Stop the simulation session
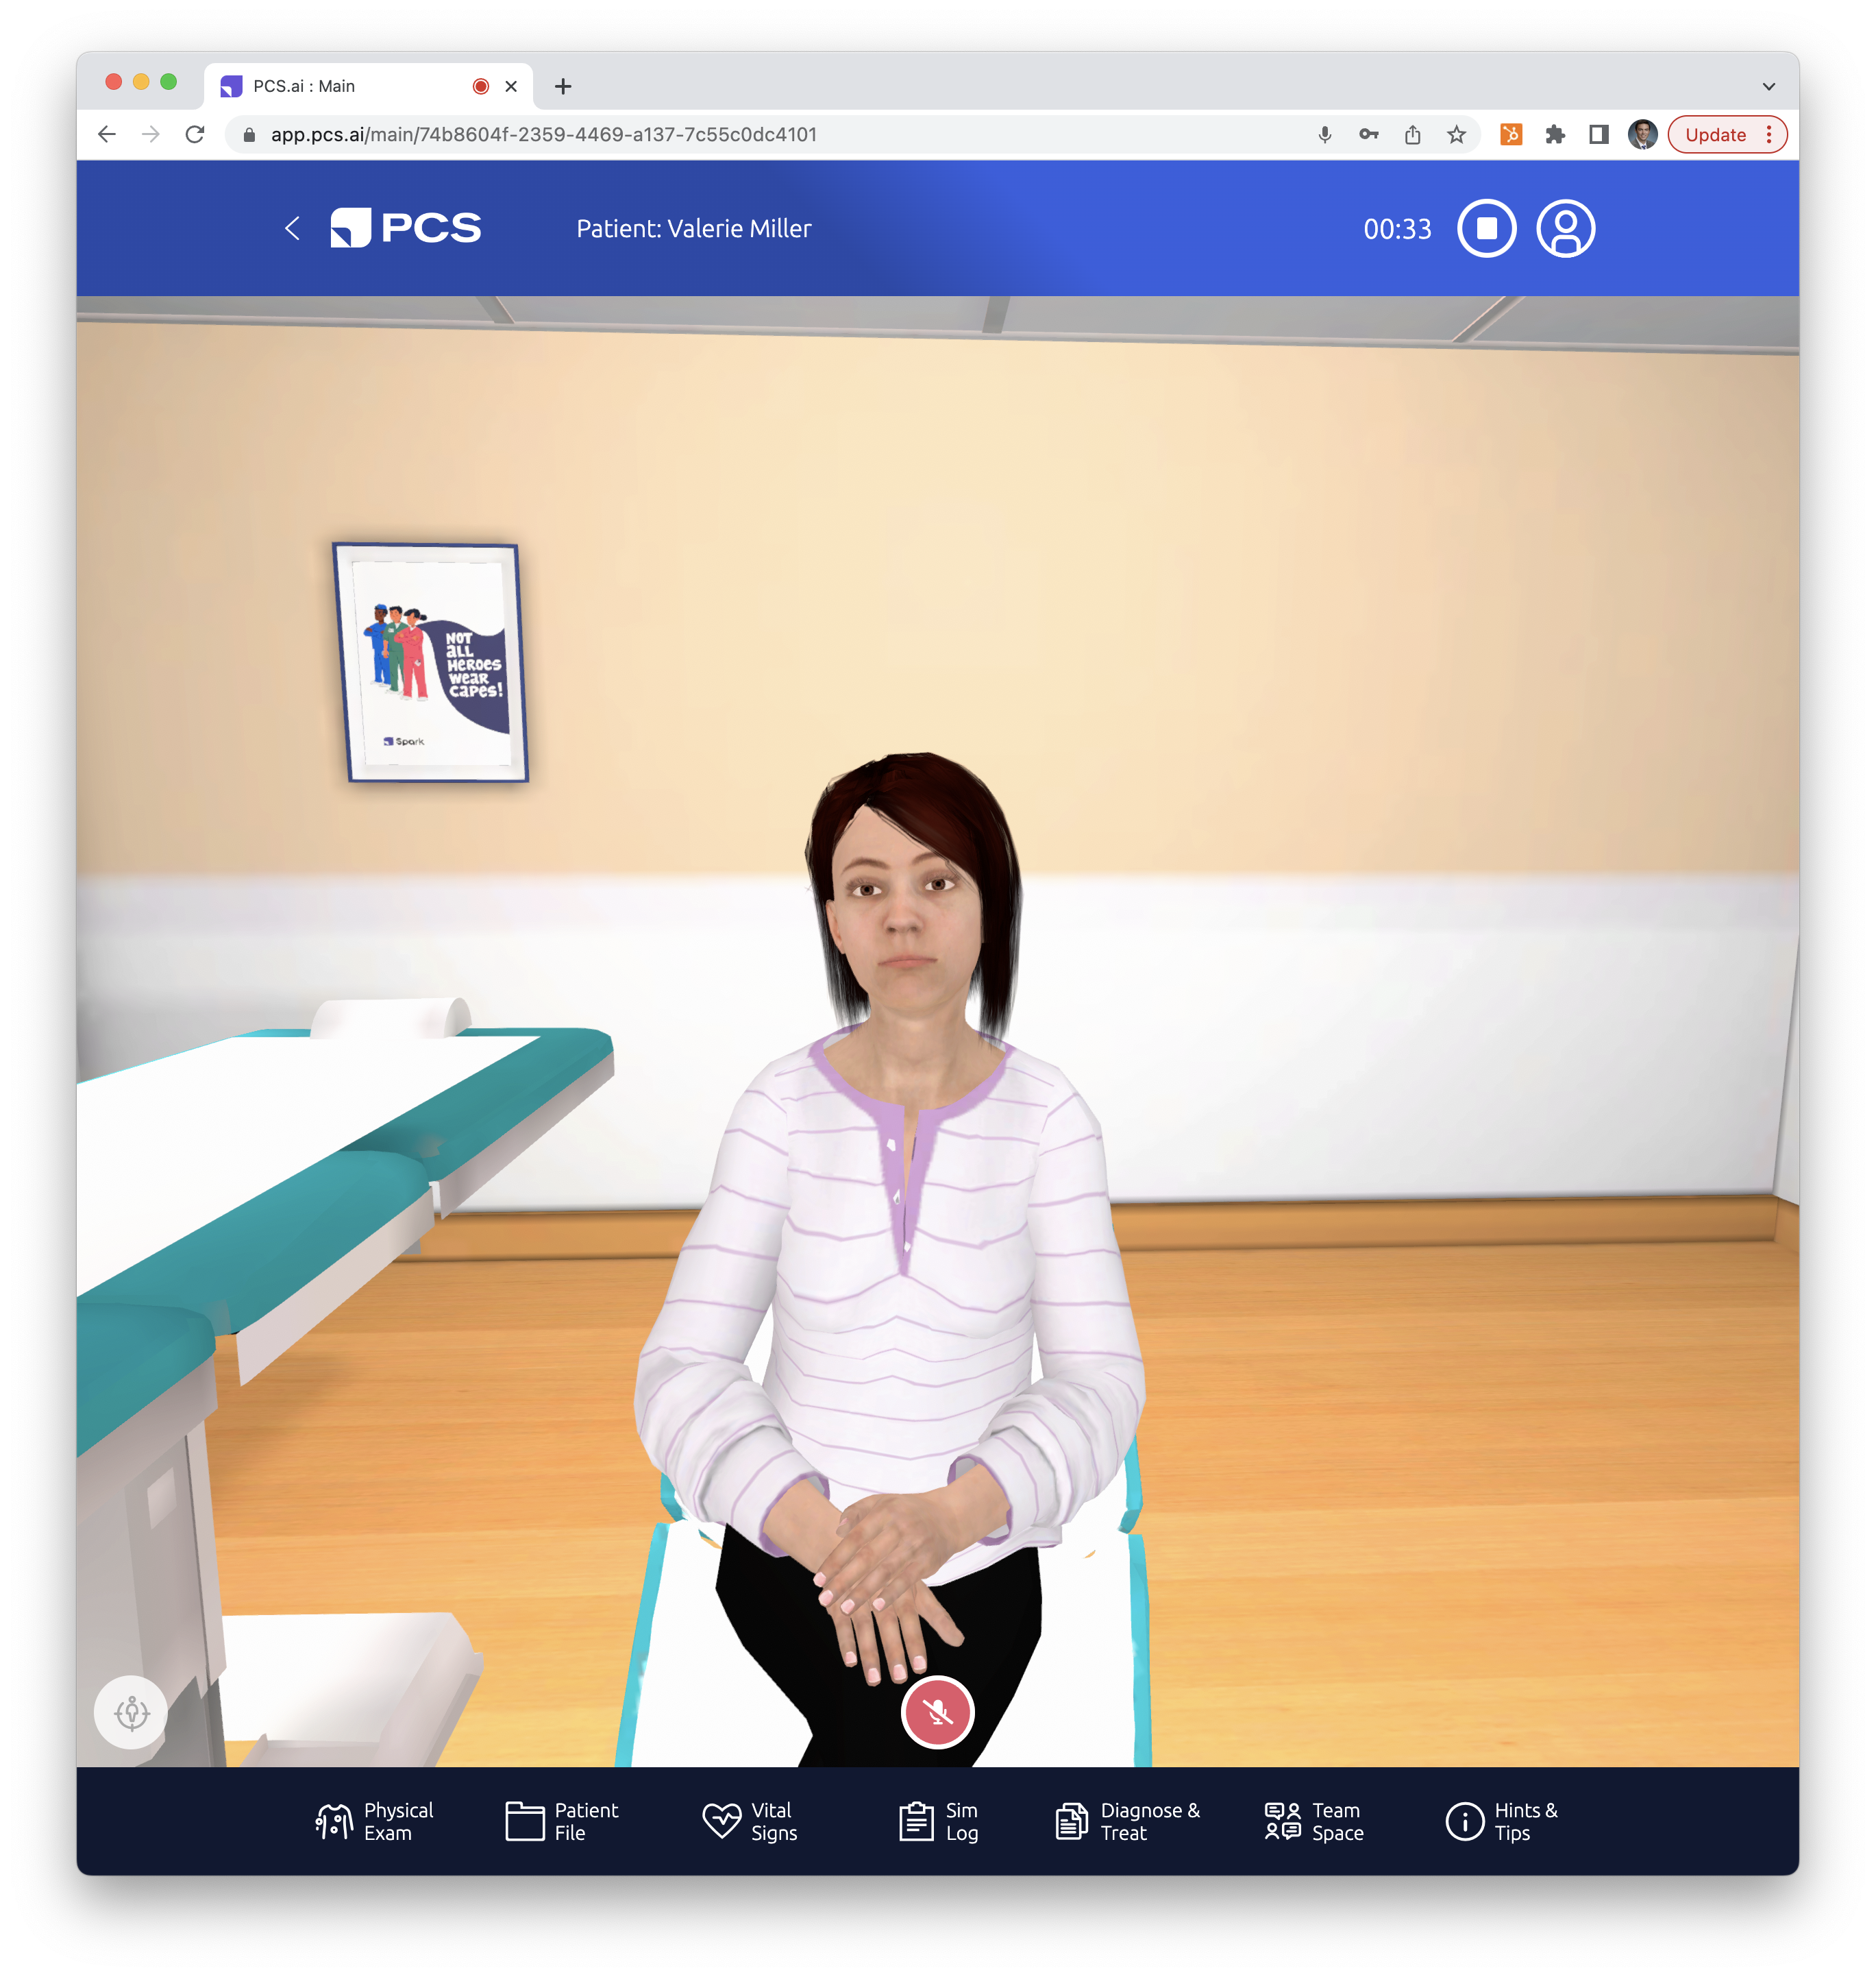The height and width of the screenshot is (1977, 1876). point(1486,229)
